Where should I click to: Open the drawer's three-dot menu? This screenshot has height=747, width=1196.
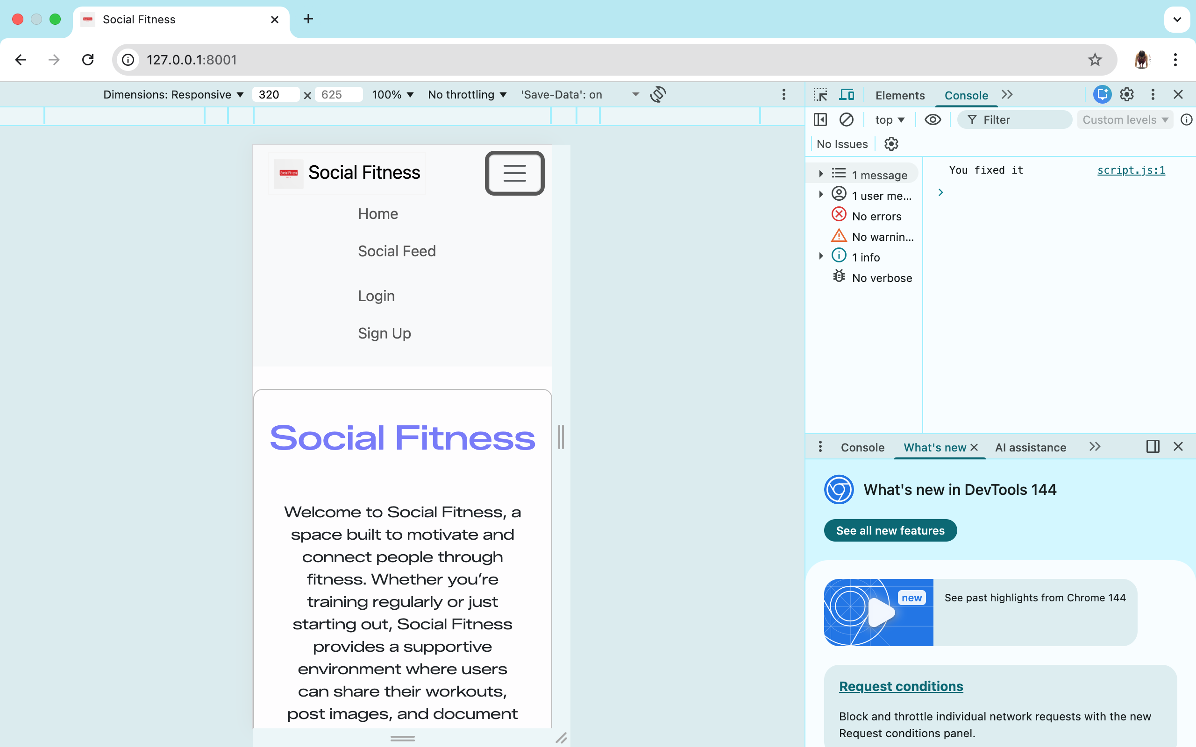coord(819,447)
